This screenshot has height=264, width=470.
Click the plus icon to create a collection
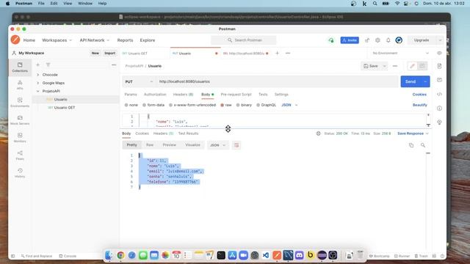[37, 65]
